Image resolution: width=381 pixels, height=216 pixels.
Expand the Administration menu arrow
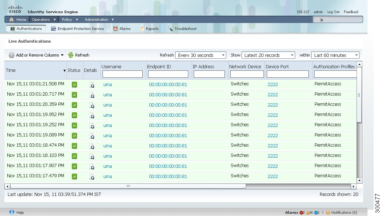[x=113, y=20]
